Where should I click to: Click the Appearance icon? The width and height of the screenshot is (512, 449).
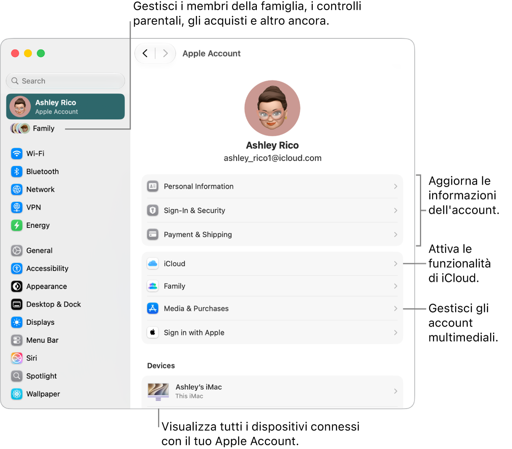tap(17, 287)
